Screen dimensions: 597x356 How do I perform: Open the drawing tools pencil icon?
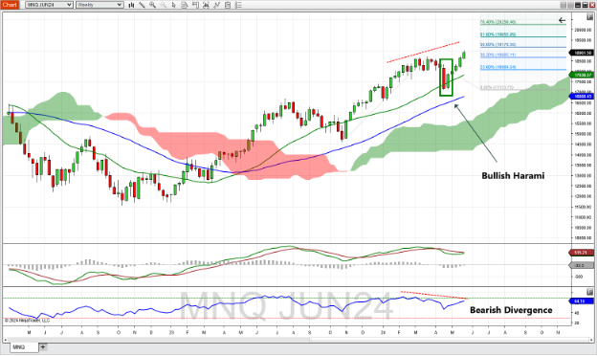point(142,5)
